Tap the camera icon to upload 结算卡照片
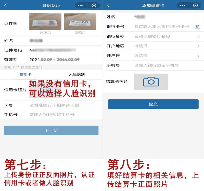 [x=151, y=81]
